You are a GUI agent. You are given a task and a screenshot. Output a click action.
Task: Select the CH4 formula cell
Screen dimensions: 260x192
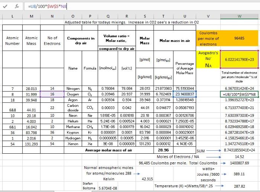point(90,127)
